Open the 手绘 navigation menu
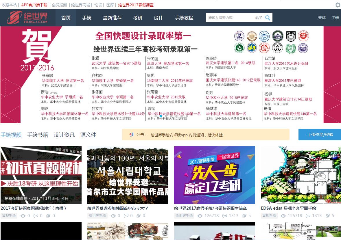Image resolution: width=341 pixels, height=240 pixels. (x=87, y=18)
